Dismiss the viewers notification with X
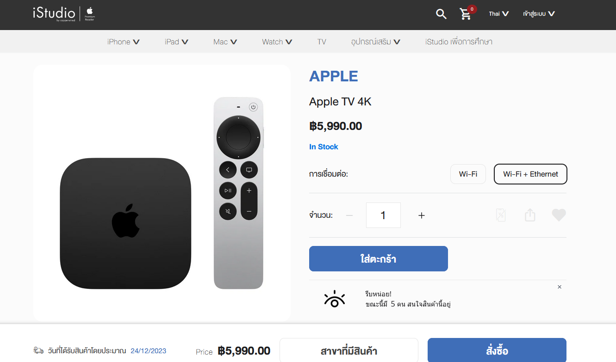The image size is (616, 362). [560, 287]
